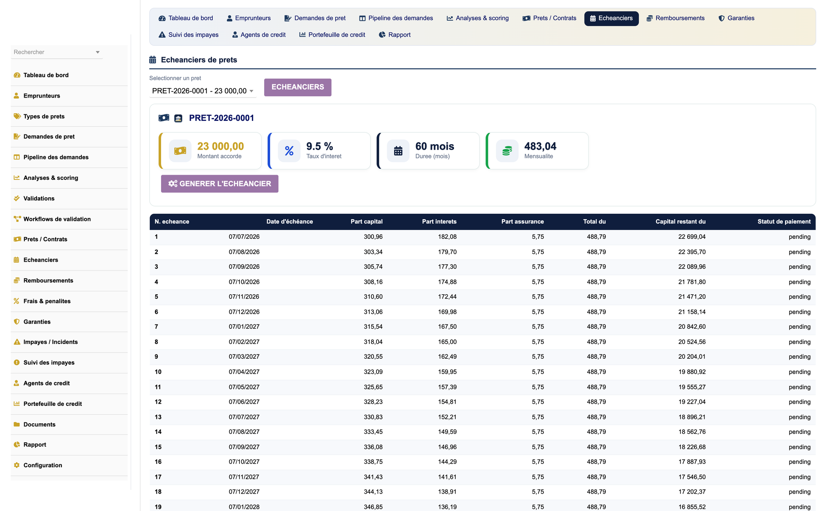Image resolution: width=825 pixels, height=511 pixels.
Task: Click the Workflows de validation icon
Action: [17, 219]
